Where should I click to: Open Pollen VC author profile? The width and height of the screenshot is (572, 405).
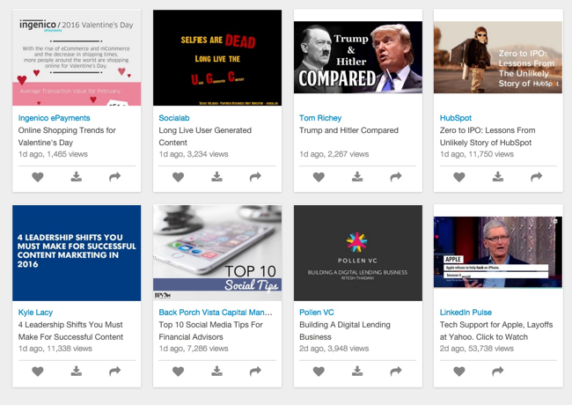tap(317, 313)
